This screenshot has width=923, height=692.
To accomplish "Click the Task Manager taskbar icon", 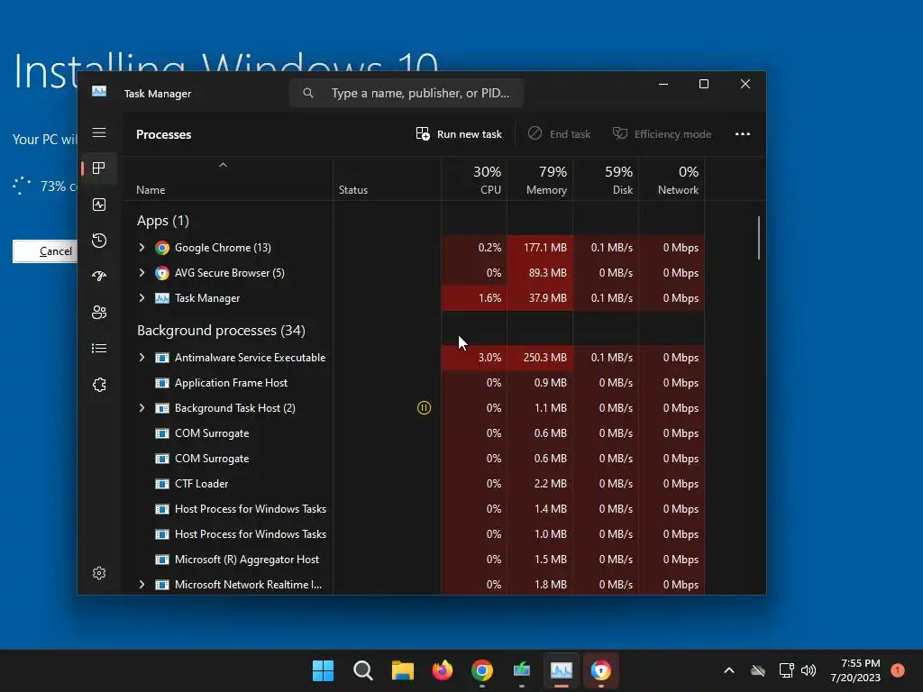I will pyautogui.click(x=561, y=670).
